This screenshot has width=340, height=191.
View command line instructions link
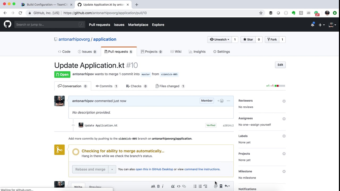coord(202,169)
